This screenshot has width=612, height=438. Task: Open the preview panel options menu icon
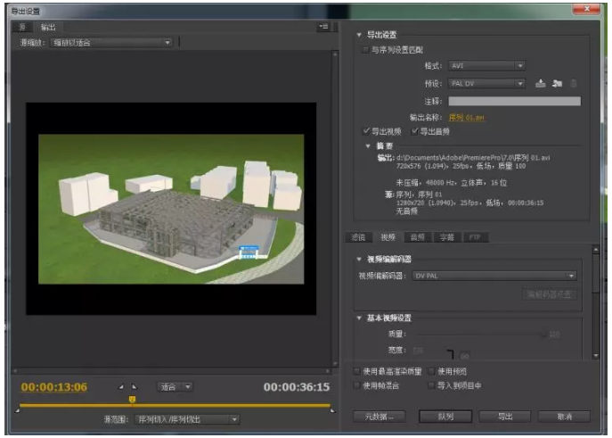[322, 28]
